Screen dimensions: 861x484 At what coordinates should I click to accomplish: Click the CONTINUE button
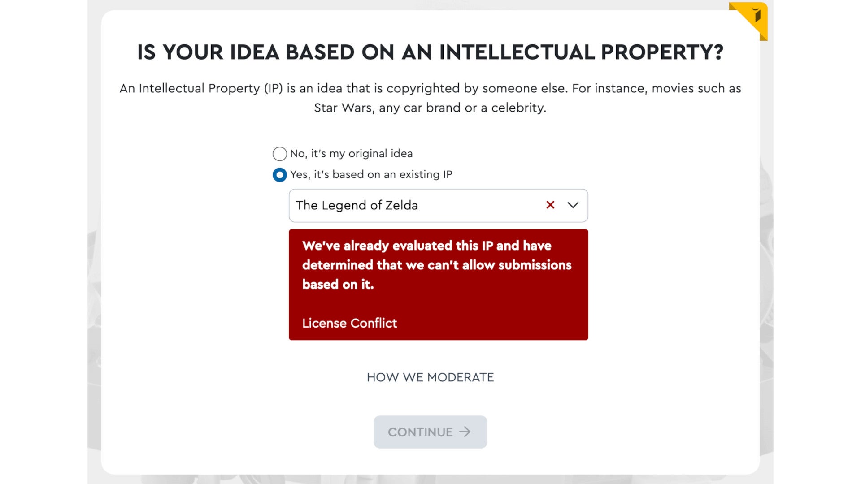coord(430,432)
